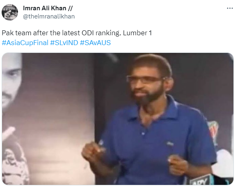240x189 pixels.
Task: Open the tweet image of man in blue polo
Action: [x=118, y=119]
